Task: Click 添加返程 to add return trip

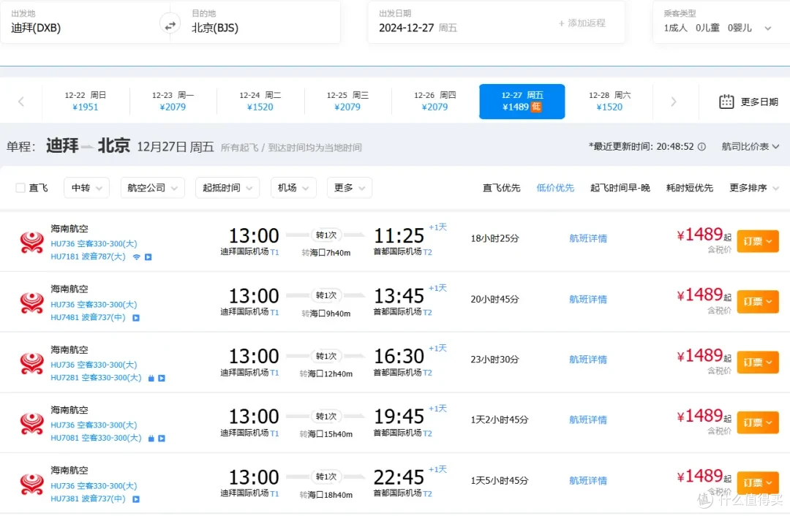Action: (582, 23)
